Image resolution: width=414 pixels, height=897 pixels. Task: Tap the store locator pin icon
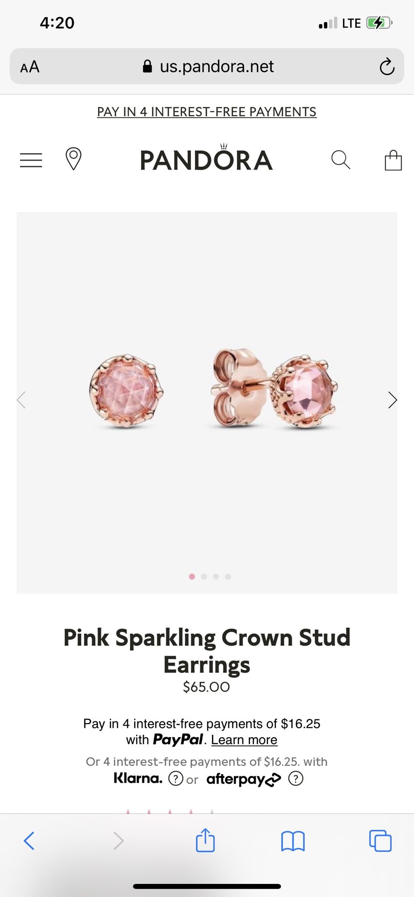[73, 159]
